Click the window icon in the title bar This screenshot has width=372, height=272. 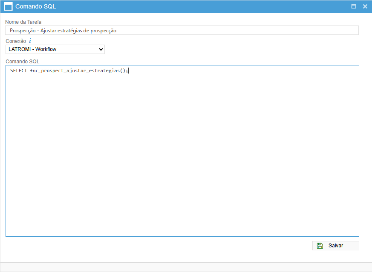click(8, 6)
